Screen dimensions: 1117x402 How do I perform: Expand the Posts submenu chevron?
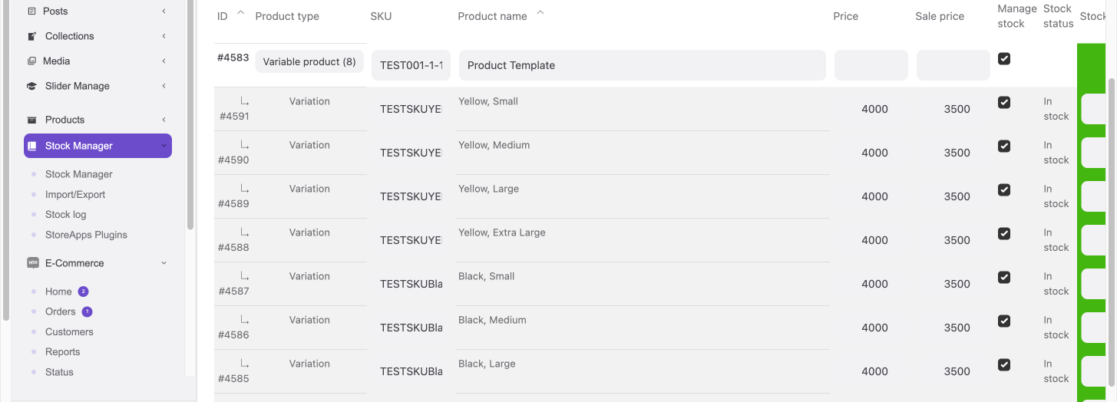[164, 12]
